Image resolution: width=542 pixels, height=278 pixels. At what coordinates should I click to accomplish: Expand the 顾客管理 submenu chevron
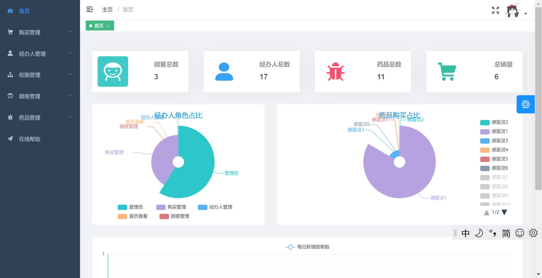70,96
